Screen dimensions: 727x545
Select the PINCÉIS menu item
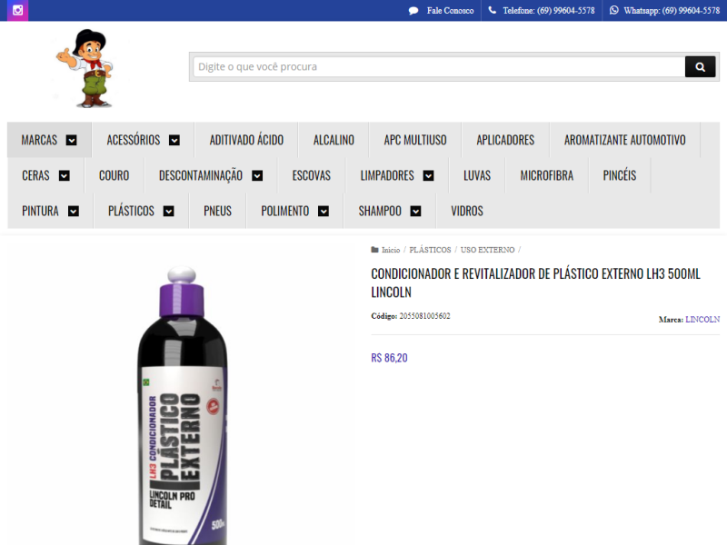pos(620,175)
